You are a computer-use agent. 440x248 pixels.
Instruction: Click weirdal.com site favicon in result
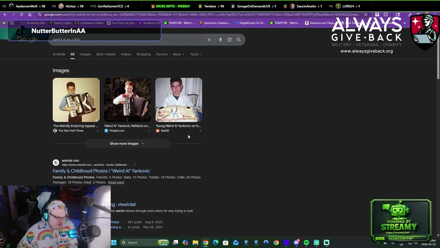56,163
